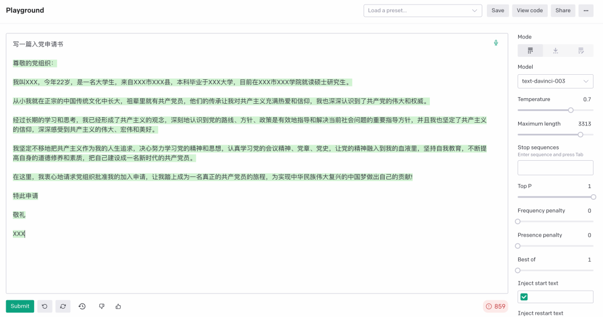Screen dimensions: 603x317
Task: Adjust the Frequency penalty slider handle
Action: 518,222
